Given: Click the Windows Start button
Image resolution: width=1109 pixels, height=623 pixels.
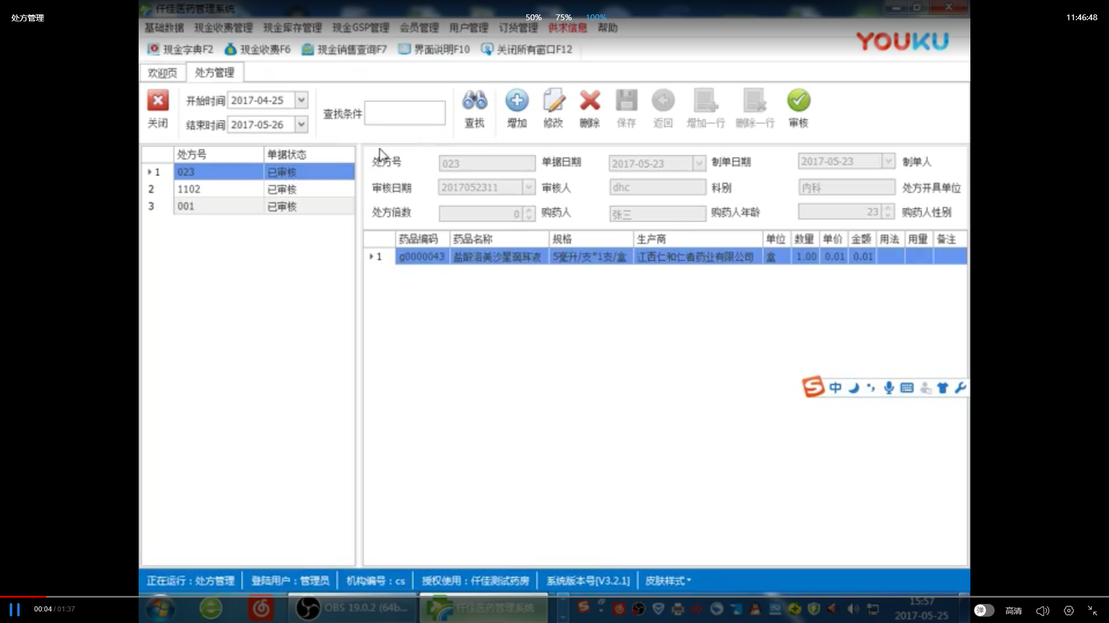Looking at the screenshot, I should pyautogui.click(x=160, y=609).
